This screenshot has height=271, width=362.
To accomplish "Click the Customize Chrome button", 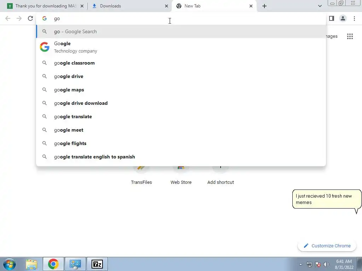I will (327, 246).
